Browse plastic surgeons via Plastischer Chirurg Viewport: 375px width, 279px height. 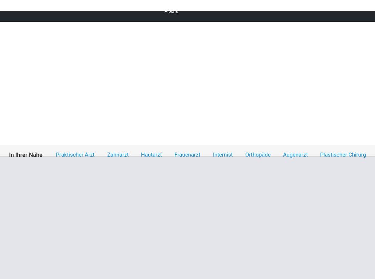pyautogui.click(x=343, y=155)
